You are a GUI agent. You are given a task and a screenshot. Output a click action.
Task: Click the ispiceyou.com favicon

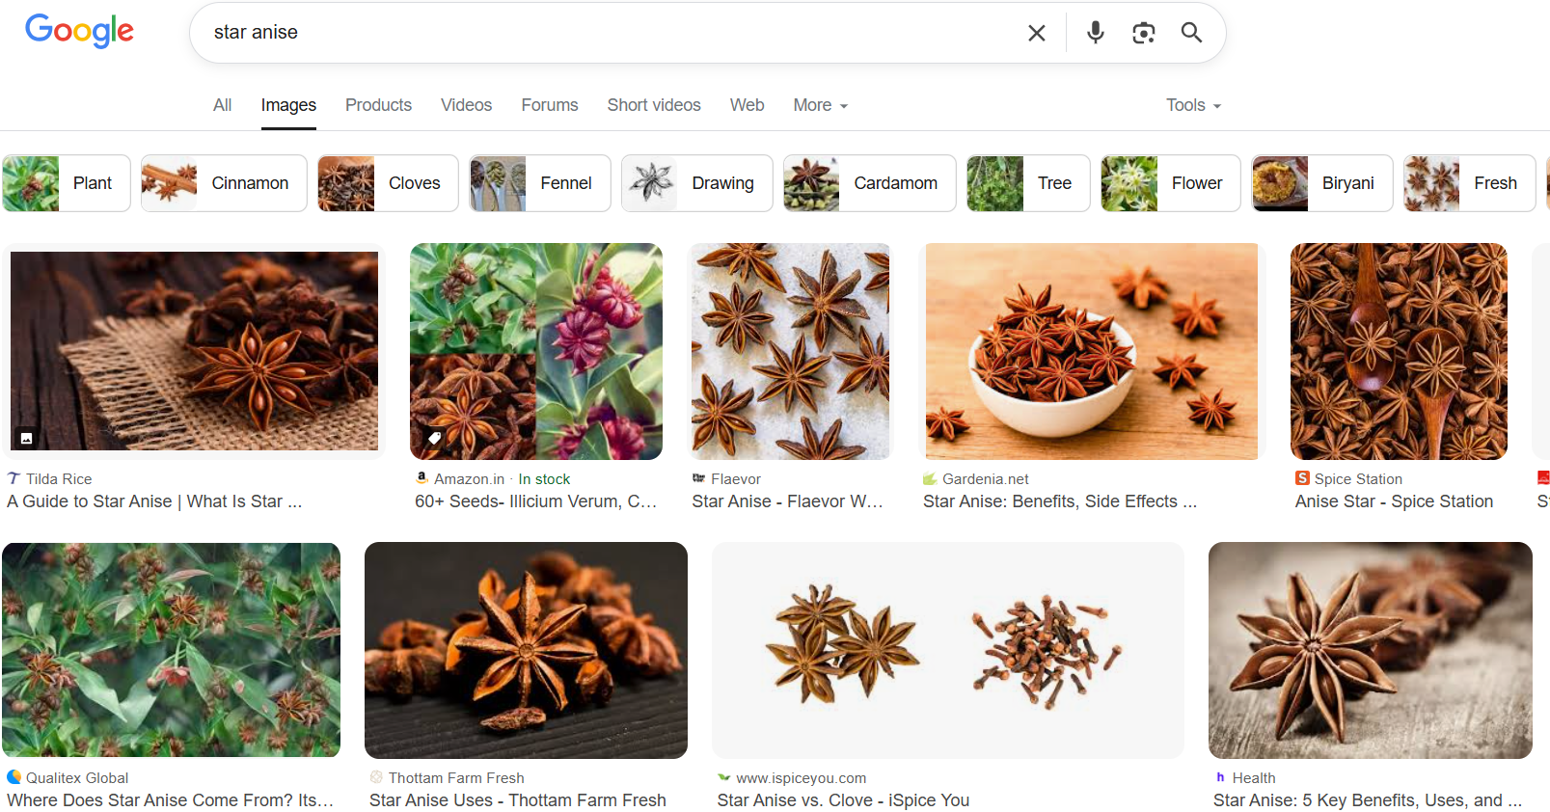pyautogui.click(x=724, y=777)
